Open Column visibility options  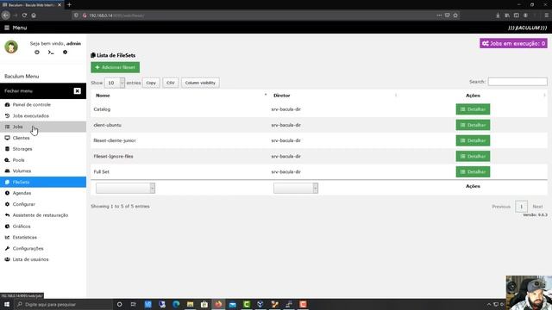click(x=200, y=83)
